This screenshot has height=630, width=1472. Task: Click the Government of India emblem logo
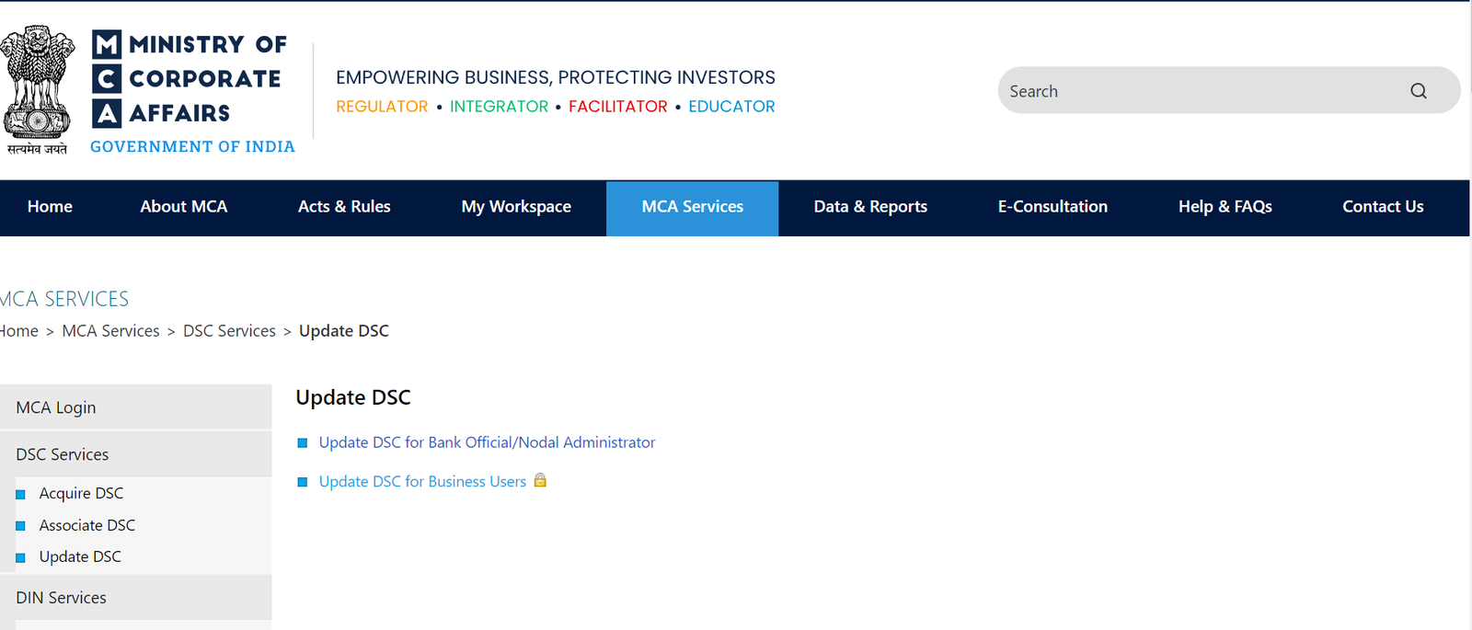tap(37, 90)
